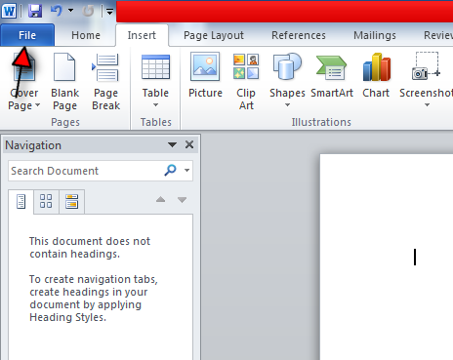Open Customize Quick Access Toolbar dropdown
Viewport: 453px width, 360px height.
point(109,12)
